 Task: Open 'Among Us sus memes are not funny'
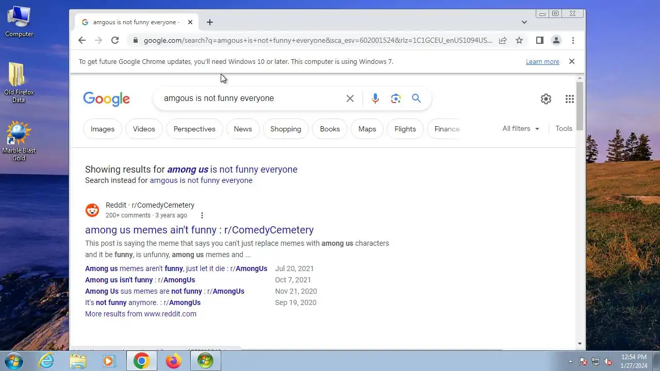coord(165,291)
